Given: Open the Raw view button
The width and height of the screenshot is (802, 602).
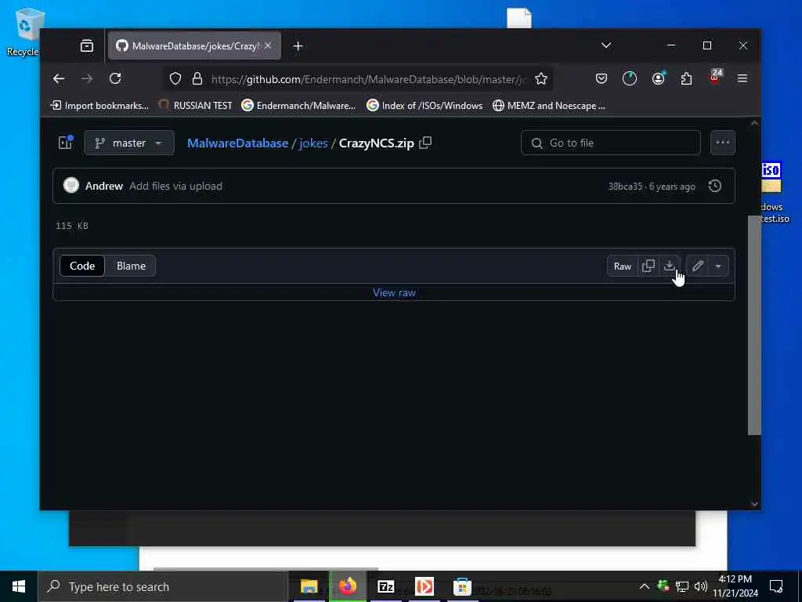Looking at the screenshot, I should point(622,267).
